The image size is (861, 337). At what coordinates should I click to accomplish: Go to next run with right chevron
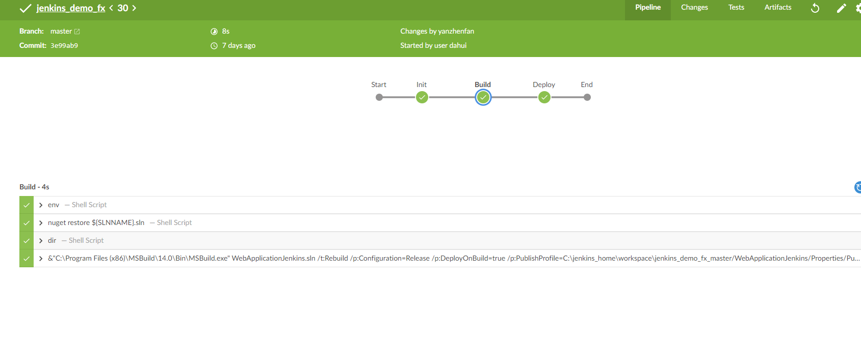(134, 8)
